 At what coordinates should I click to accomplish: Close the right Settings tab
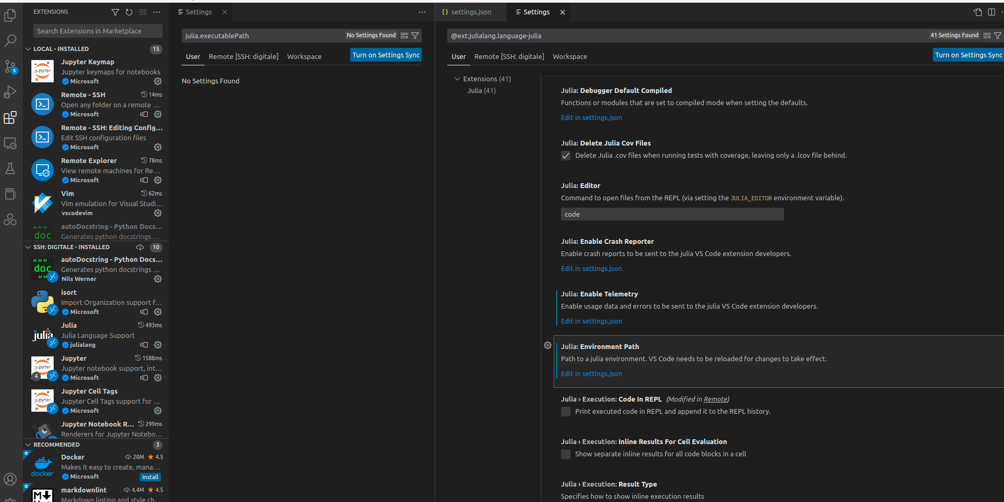pyautogui.click(x=563, y=12)
